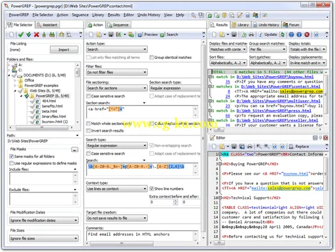Open the Undo History menu
335x252 pixels.
point(149,15)
